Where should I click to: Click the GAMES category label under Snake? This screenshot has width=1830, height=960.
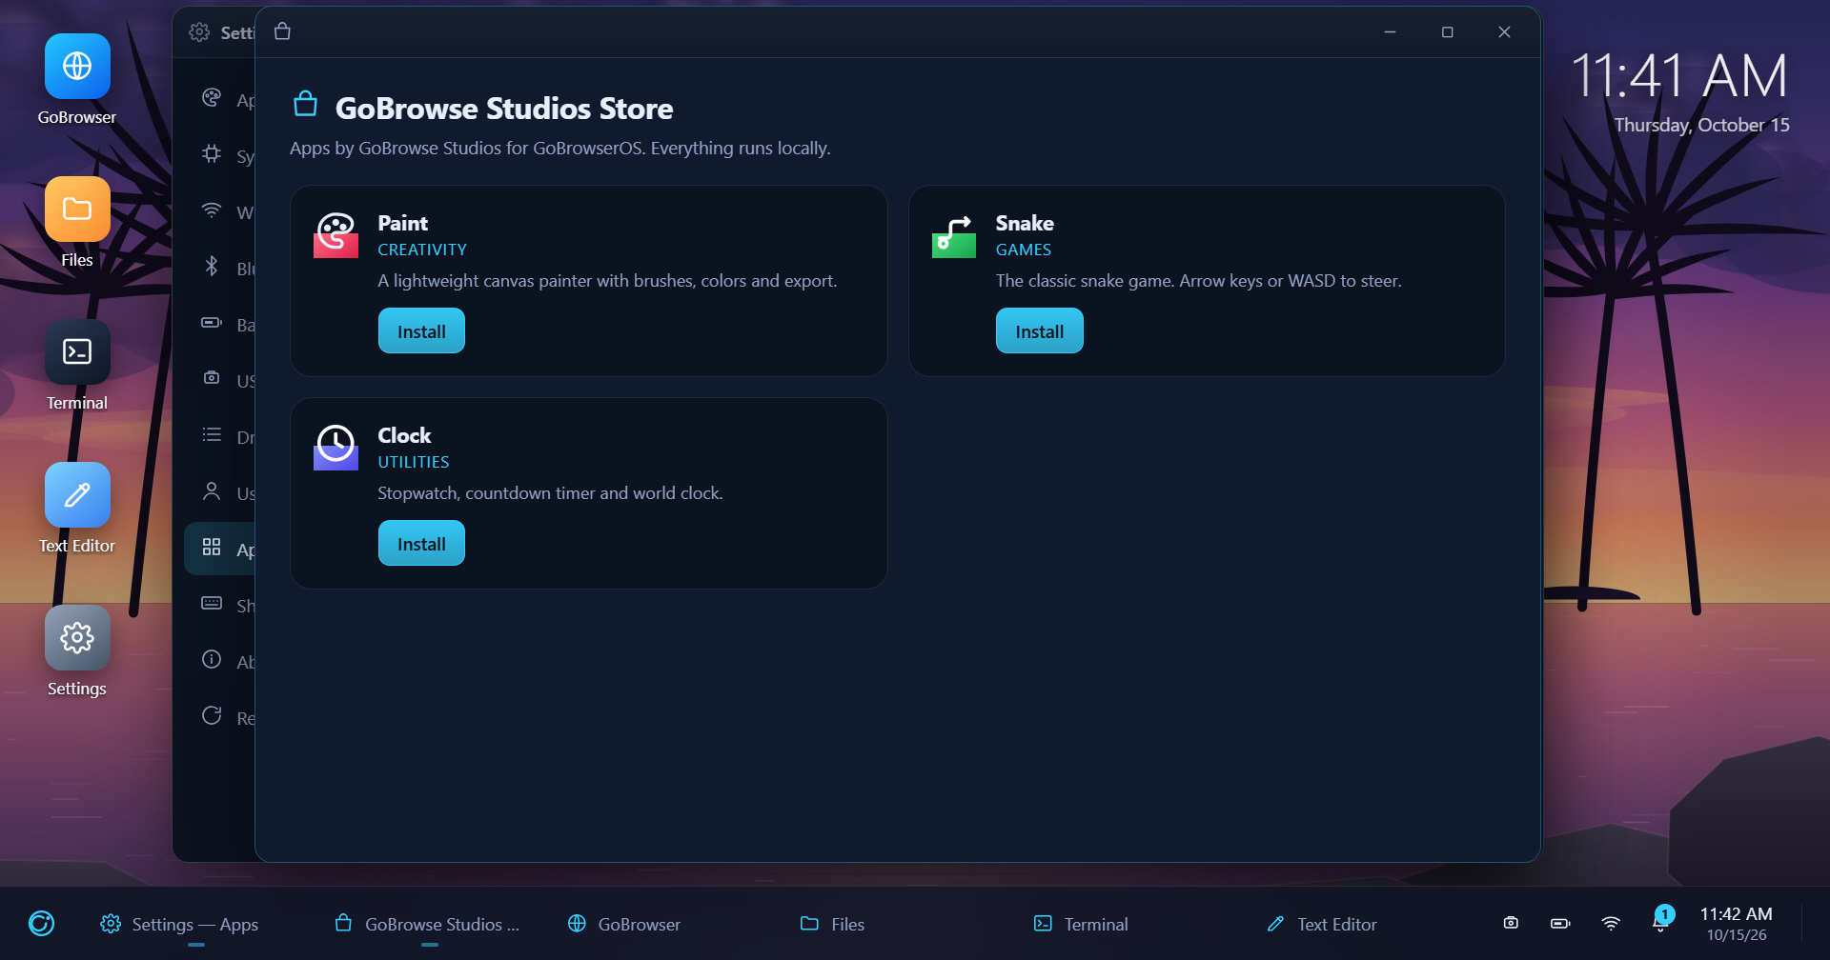coord(1024,250)
